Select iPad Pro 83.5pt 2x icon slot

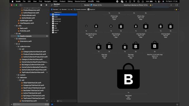155,45
